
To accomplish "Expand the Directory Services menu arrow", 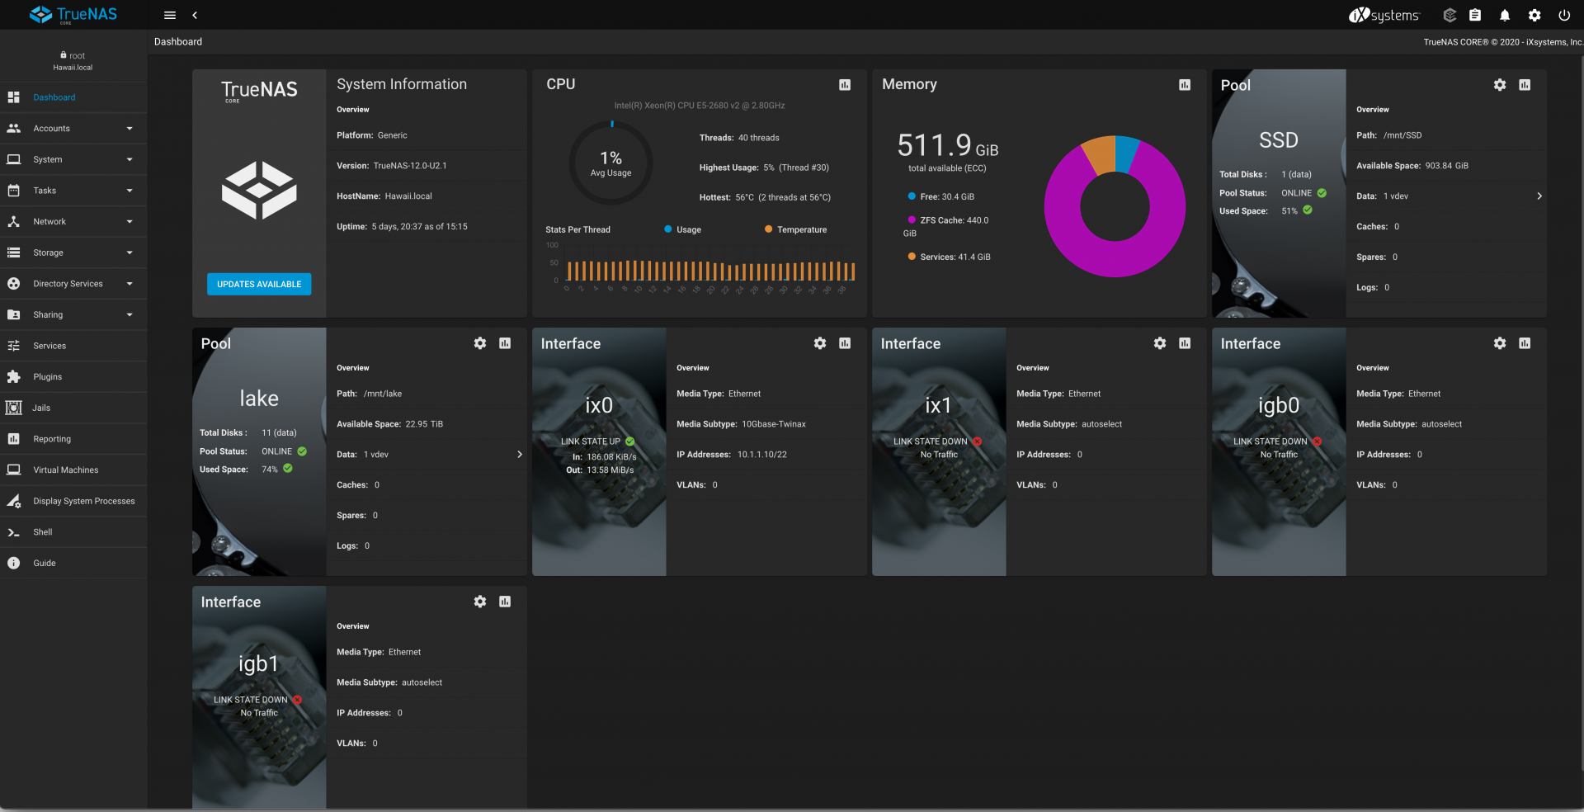I will click(x=130, y=284).
